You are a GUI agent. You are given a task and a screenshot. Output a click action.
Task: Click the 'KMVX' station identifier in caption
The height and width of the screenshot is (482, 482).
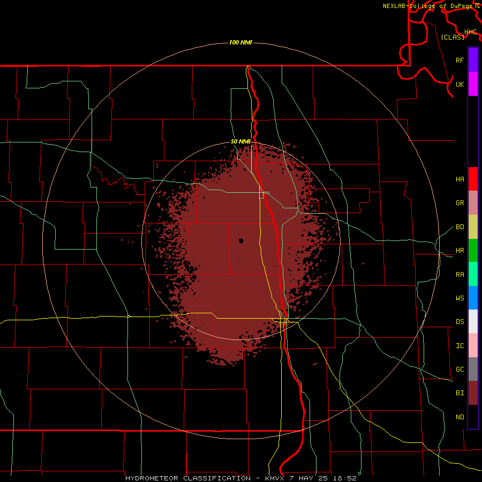(276, 478)
